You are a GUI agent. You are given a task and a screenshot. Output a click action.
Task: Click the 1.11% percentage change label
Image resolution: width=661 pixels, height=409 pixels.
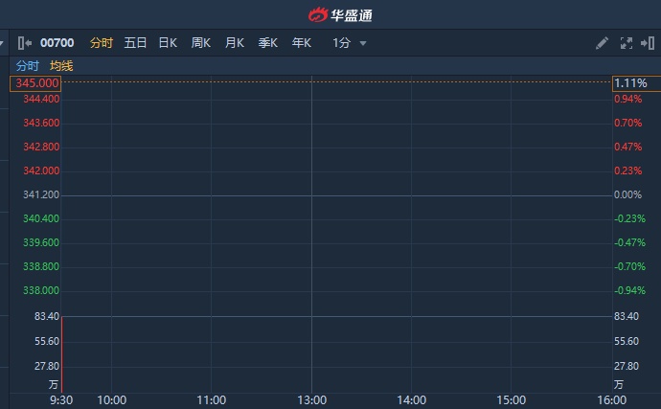(x=630, y=83)
